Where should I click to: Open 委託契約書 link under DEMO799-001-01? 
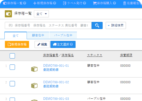click(51, 70)
